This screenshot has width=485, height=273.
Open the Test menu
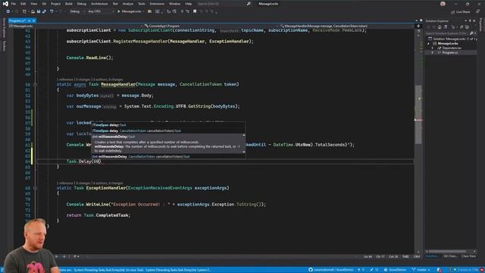[115, 4]
